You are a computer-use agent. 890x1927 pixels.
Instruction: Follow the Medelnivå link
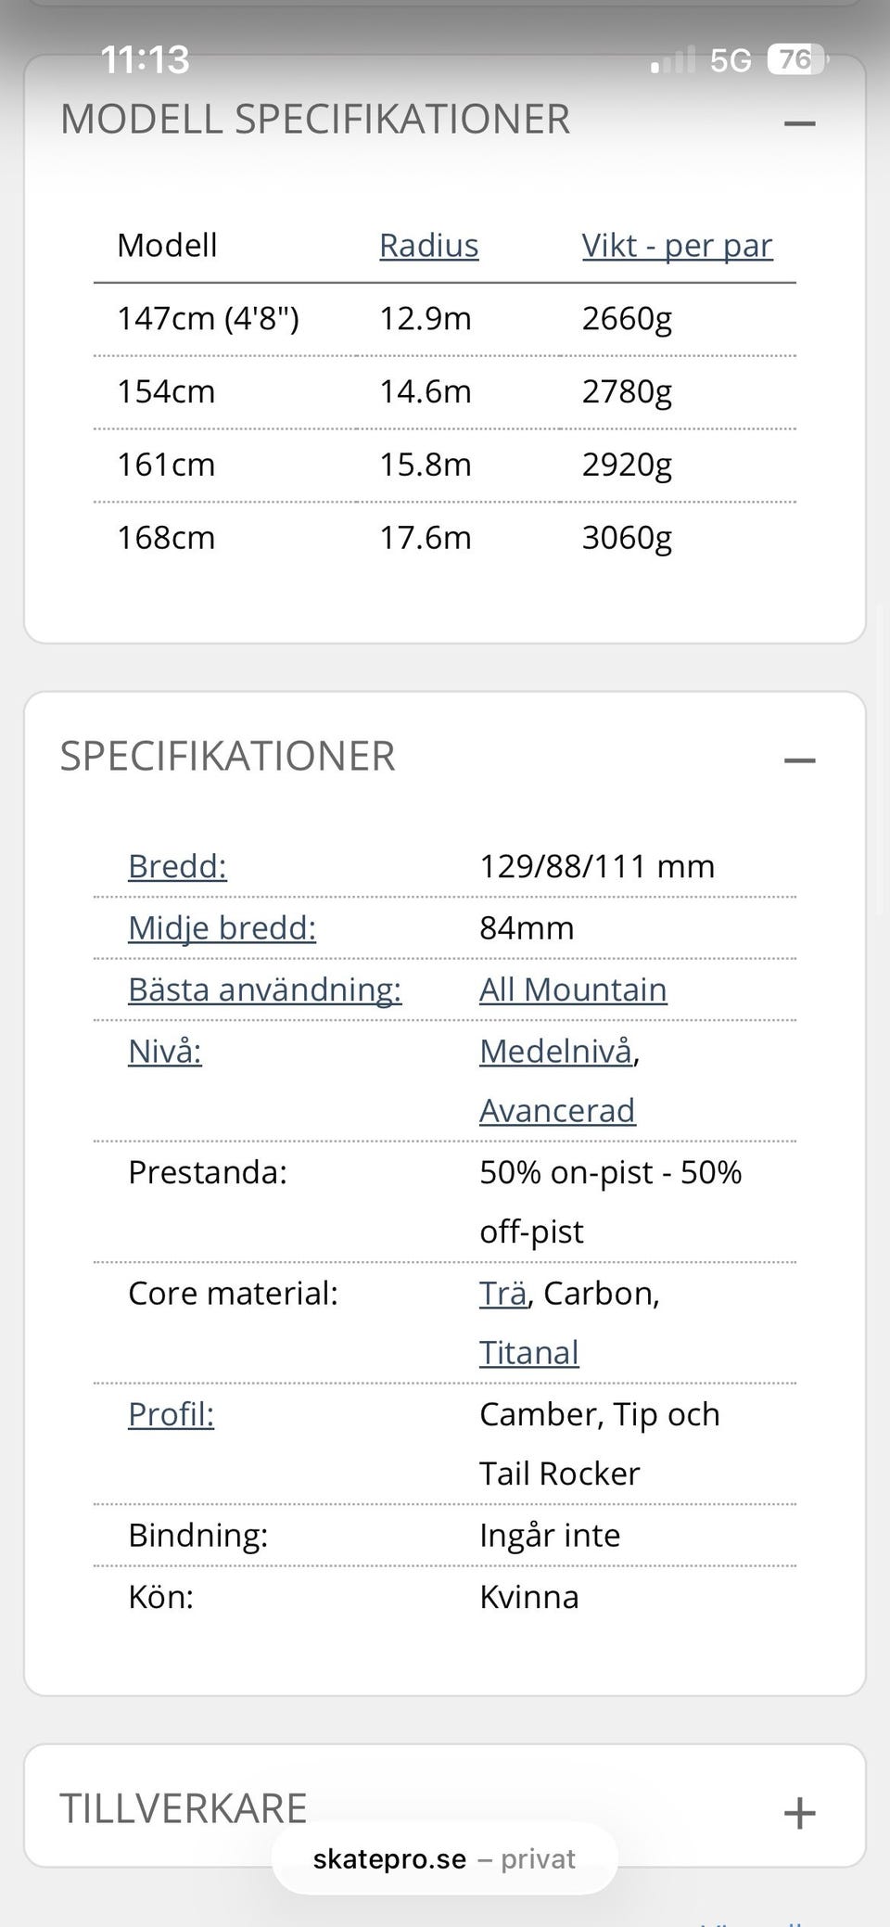point(556,1051)
